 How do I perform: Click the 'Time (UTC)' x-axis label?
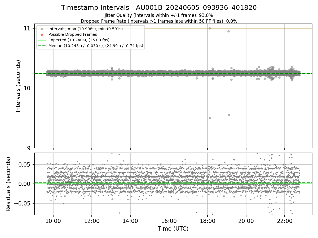coord(173,229)
